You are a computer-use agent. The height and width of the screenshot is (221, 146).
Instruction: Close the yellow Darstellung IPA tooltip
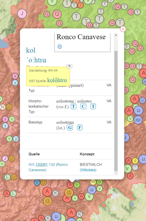(69, 66)
